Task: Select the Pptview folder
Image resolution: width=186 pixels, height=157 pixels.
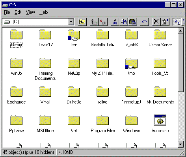Action: (16, 124)
